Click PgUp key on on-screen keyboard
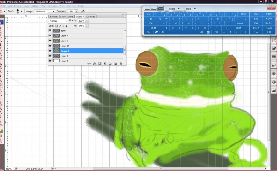 click(x=269, y=14)
